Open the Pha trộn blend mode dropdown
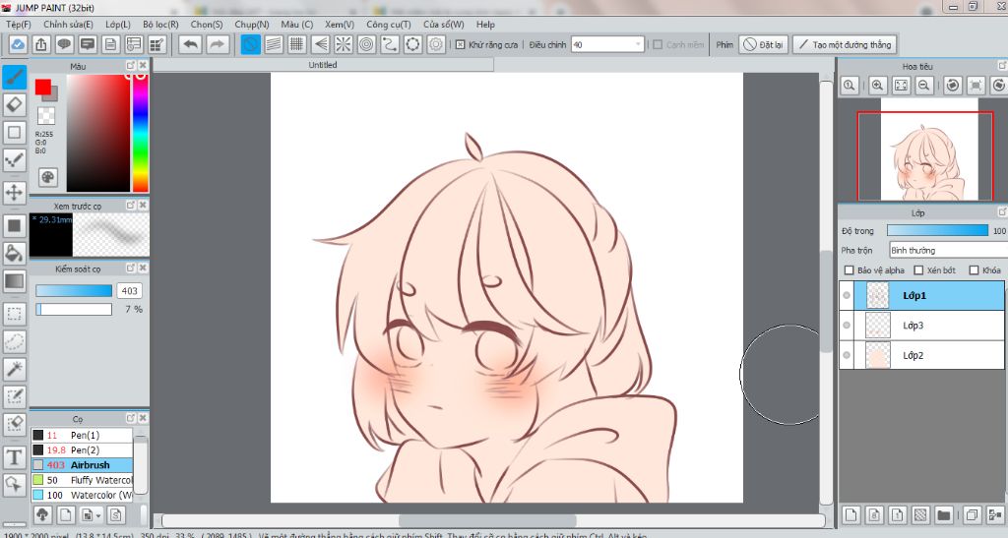Image resolution: width=1008 pixels, height=538 pixels. (x=948, y=250)
